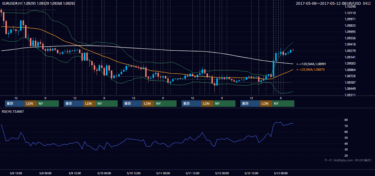Click the 5/10 00:00 date label
This screenshot has width=375, height=176.
pos(104,173)
